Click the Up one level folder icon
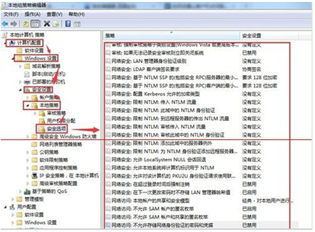The width and height of the screenshot is (315, 232). pyautogui.click(x=26, y=24)
